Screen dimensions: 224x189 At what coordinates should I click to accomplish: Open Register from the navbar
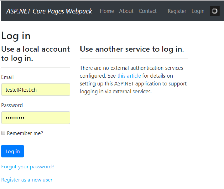tap(177, 11)
